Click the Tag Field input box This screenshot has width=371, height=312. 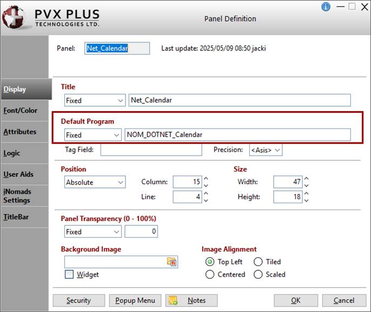pyautogui.click(x=151, y=150)
